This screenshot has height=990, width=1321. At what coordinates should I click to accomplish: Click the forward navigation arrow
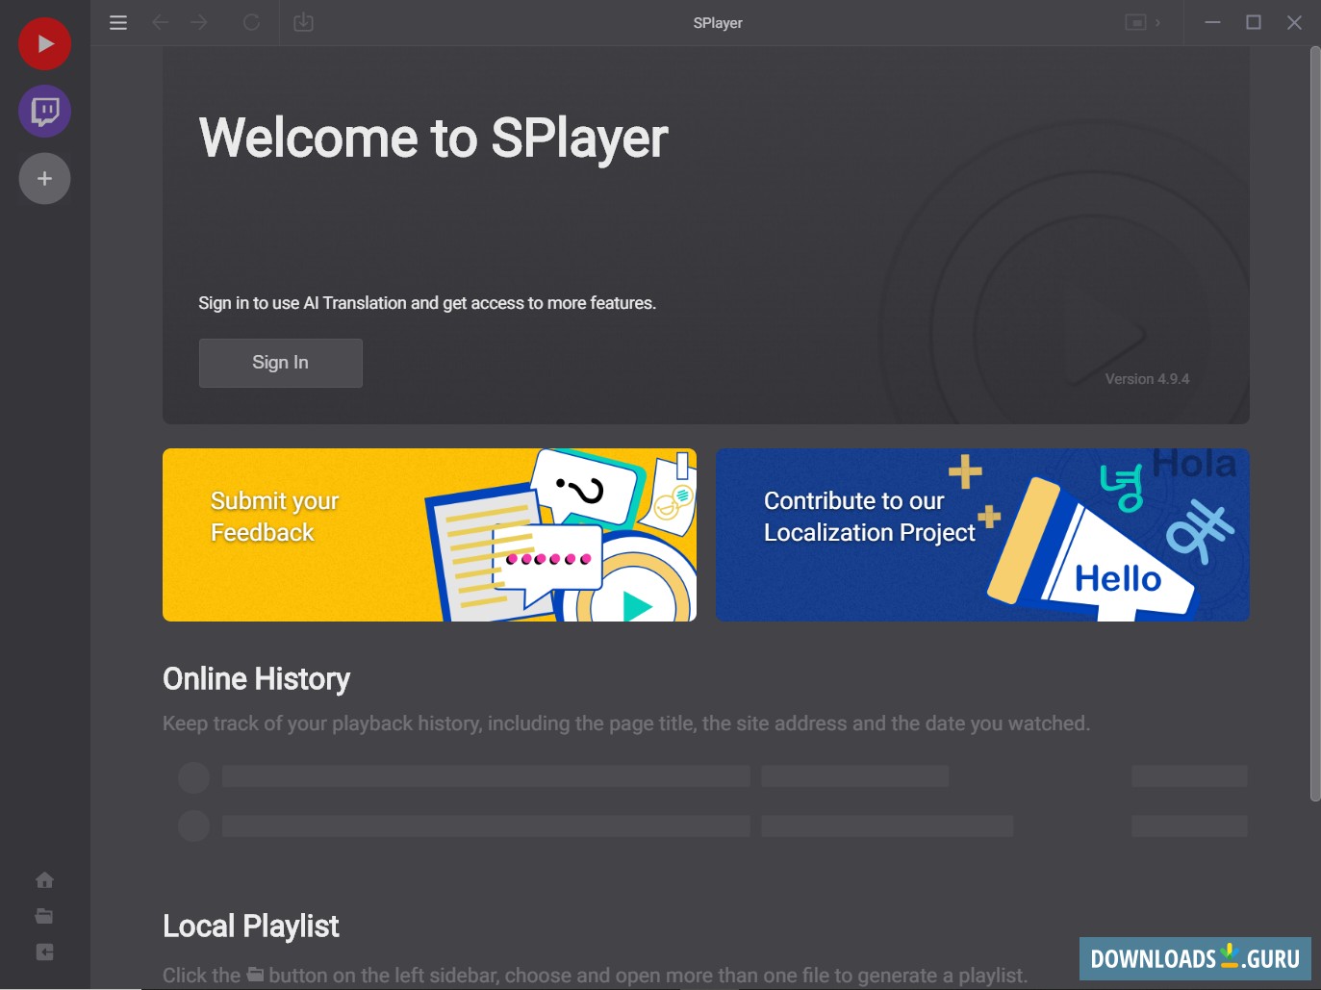click(200, 22)
